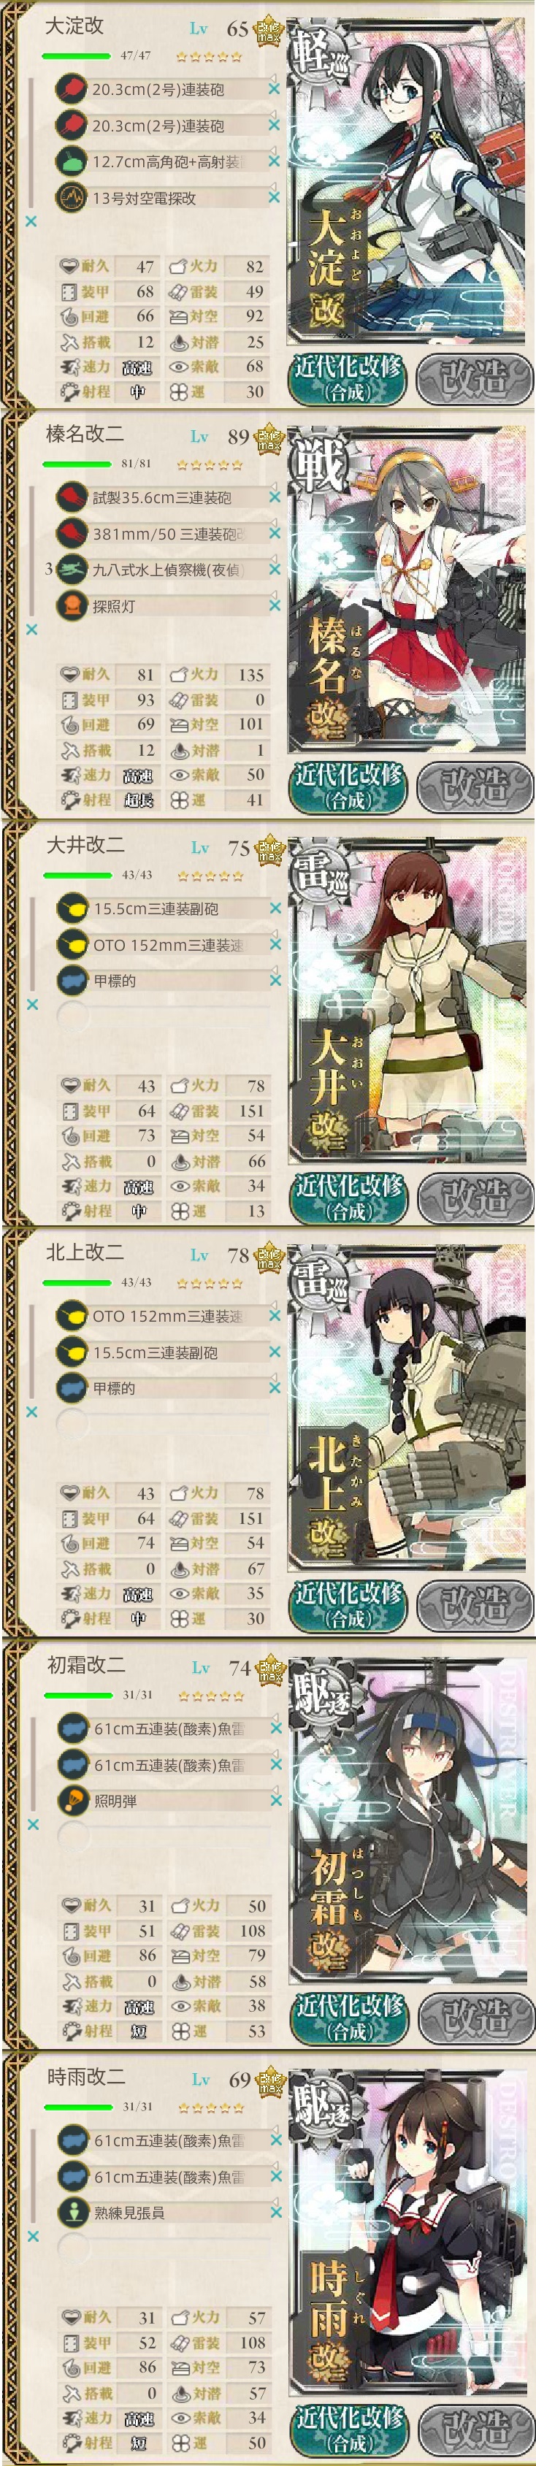Remove Haruna's 試製35.6cm三連装砲 with X
The width and height of the screenshot is (536, 2466).
click(x=274, y=498)
